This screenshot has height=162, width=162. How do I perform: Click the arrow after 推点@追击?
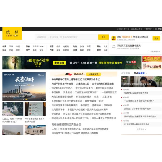click(x=146, y=73)
